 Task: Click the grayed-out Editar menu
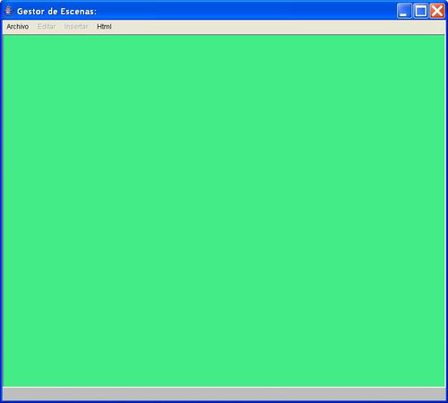point(47,27)
